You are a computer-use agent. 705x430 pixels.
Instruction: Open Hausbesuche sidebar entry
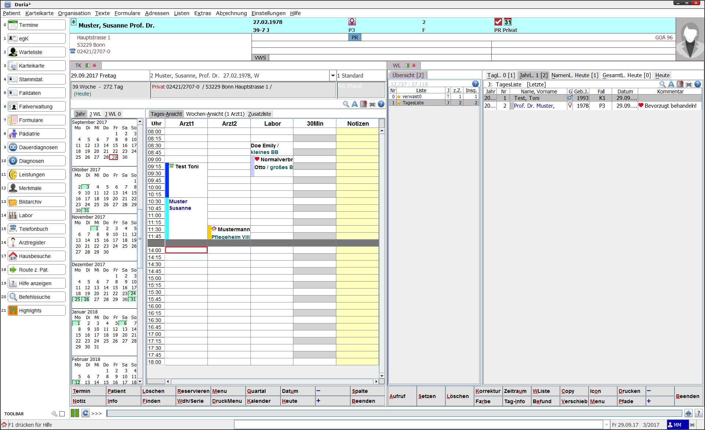tap(36, 256)
